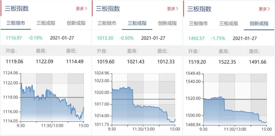Click the -1.75% change percentage

tap(218, 38)
